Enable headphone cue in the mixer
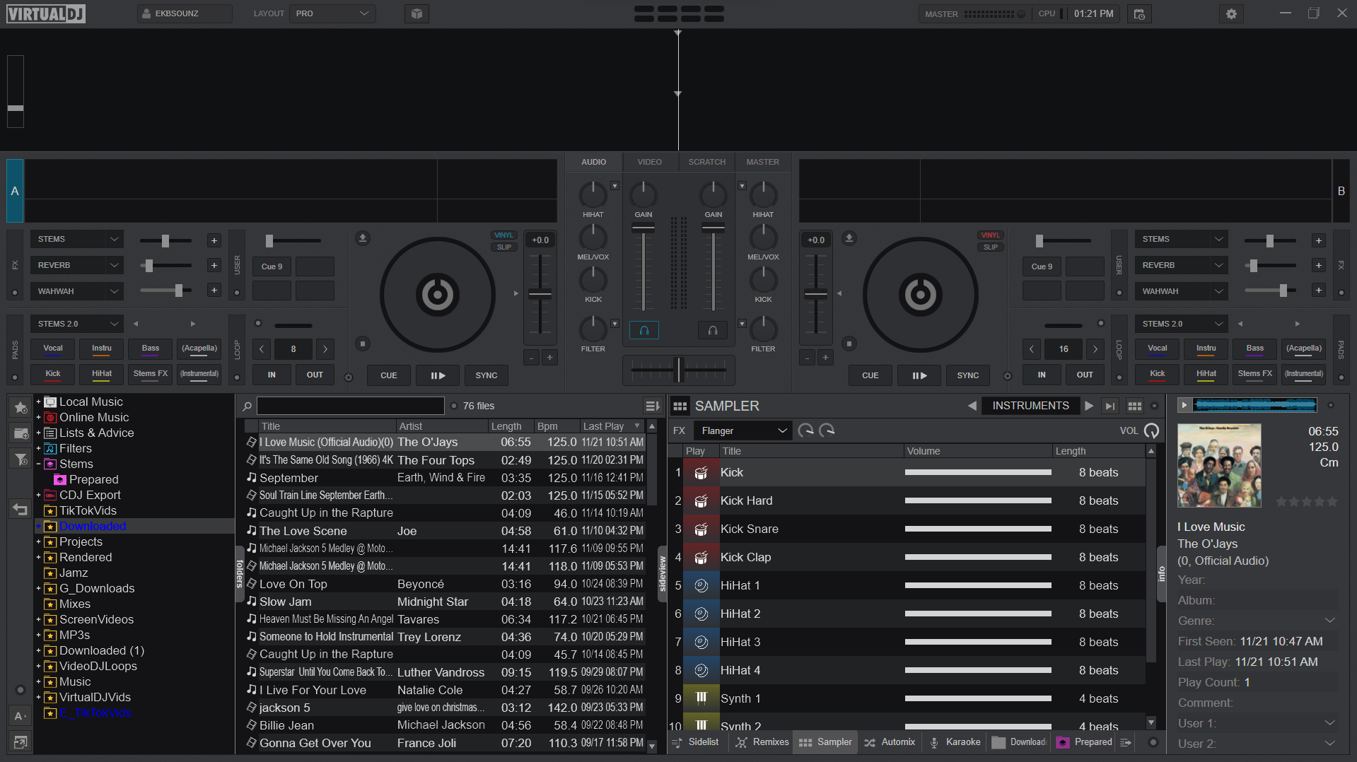The image size is (1357, 762). (643, 329)
